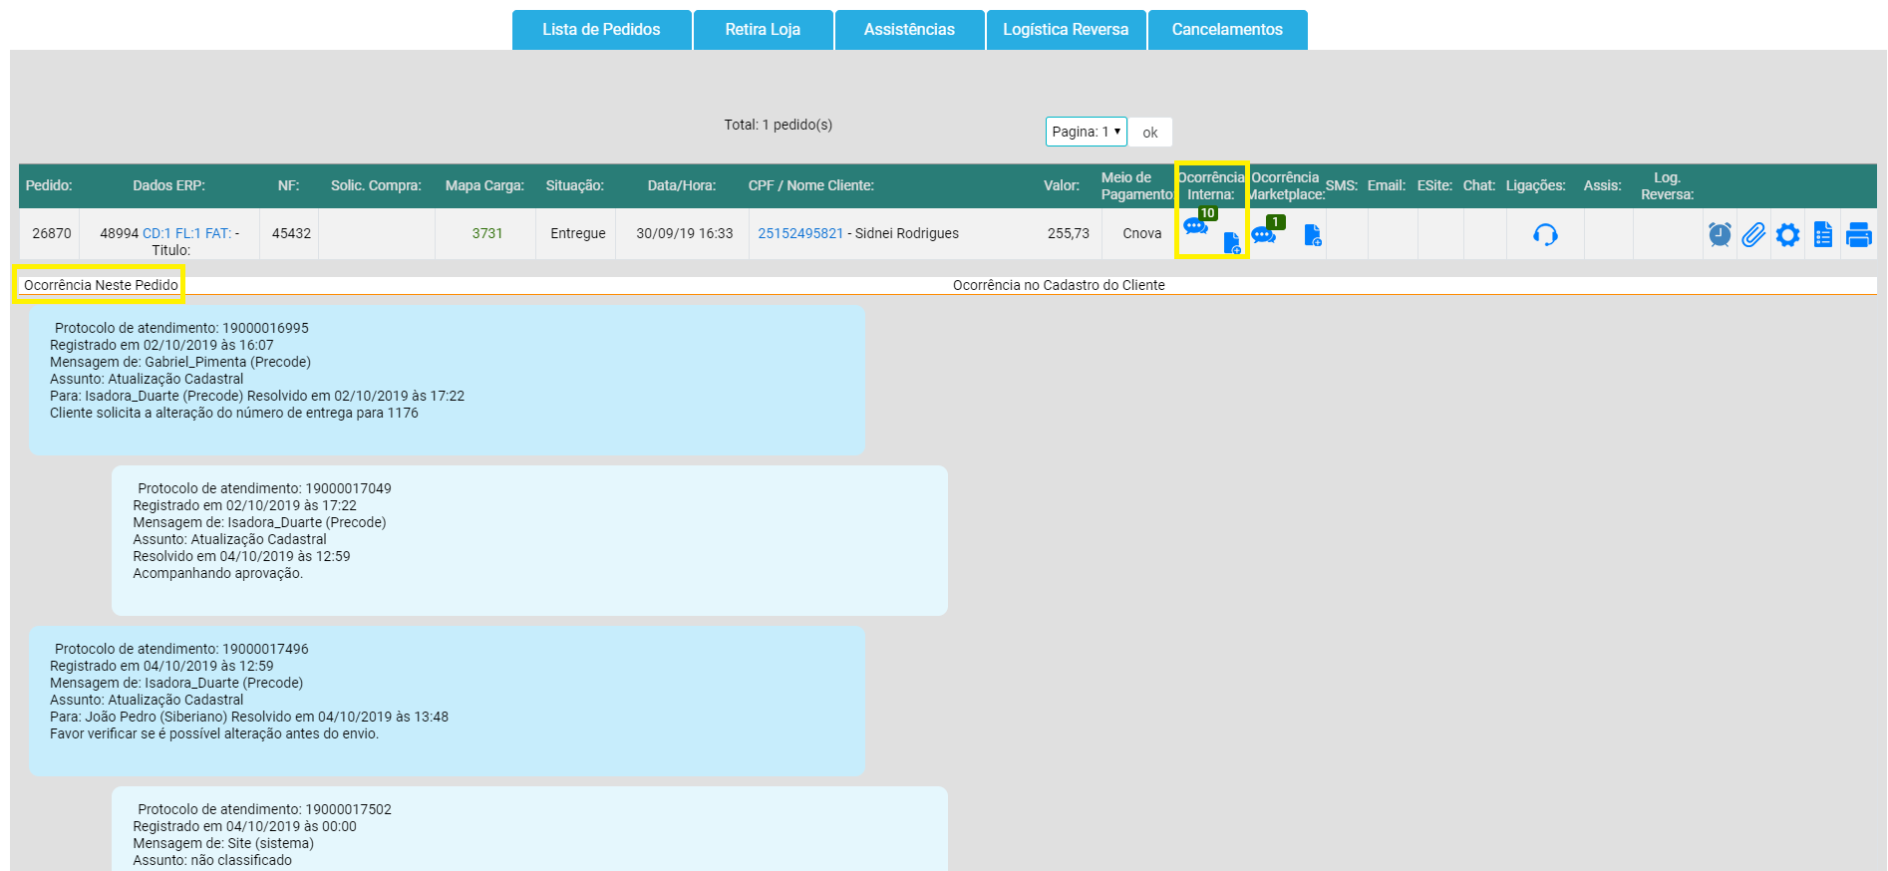Click the printer icon
Image resolution: width=1888 pixels, height=871 pixels.
pyautogui.click(x=1858, y=235)
